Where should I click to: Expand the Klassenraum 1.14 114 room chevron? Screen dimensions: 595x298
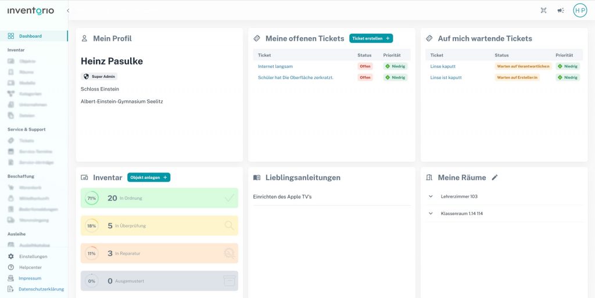tap(431, 213)
